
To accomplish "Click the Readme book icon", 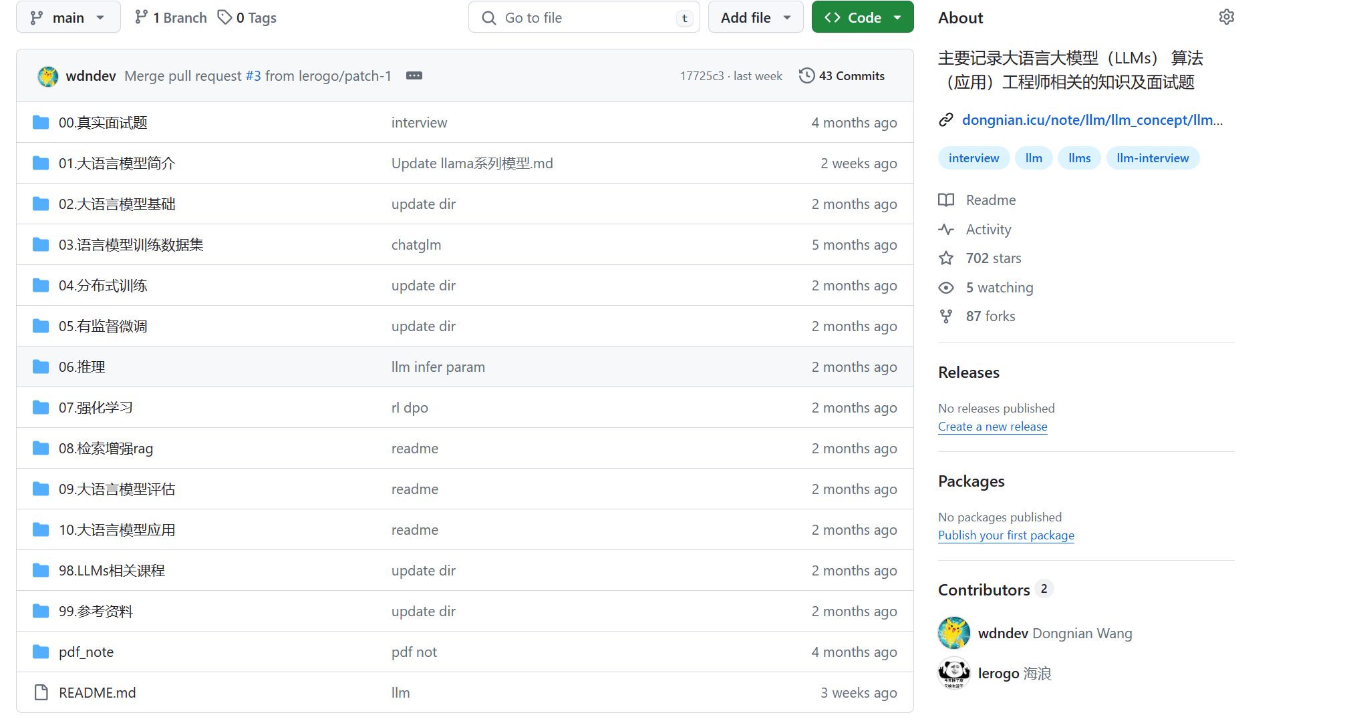I will [x=947, y=200].
